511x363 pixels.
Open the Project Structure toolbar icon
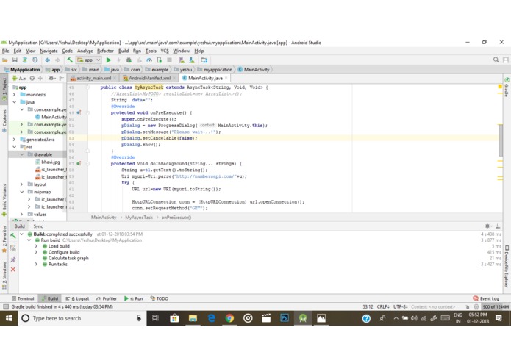[204, 60]
